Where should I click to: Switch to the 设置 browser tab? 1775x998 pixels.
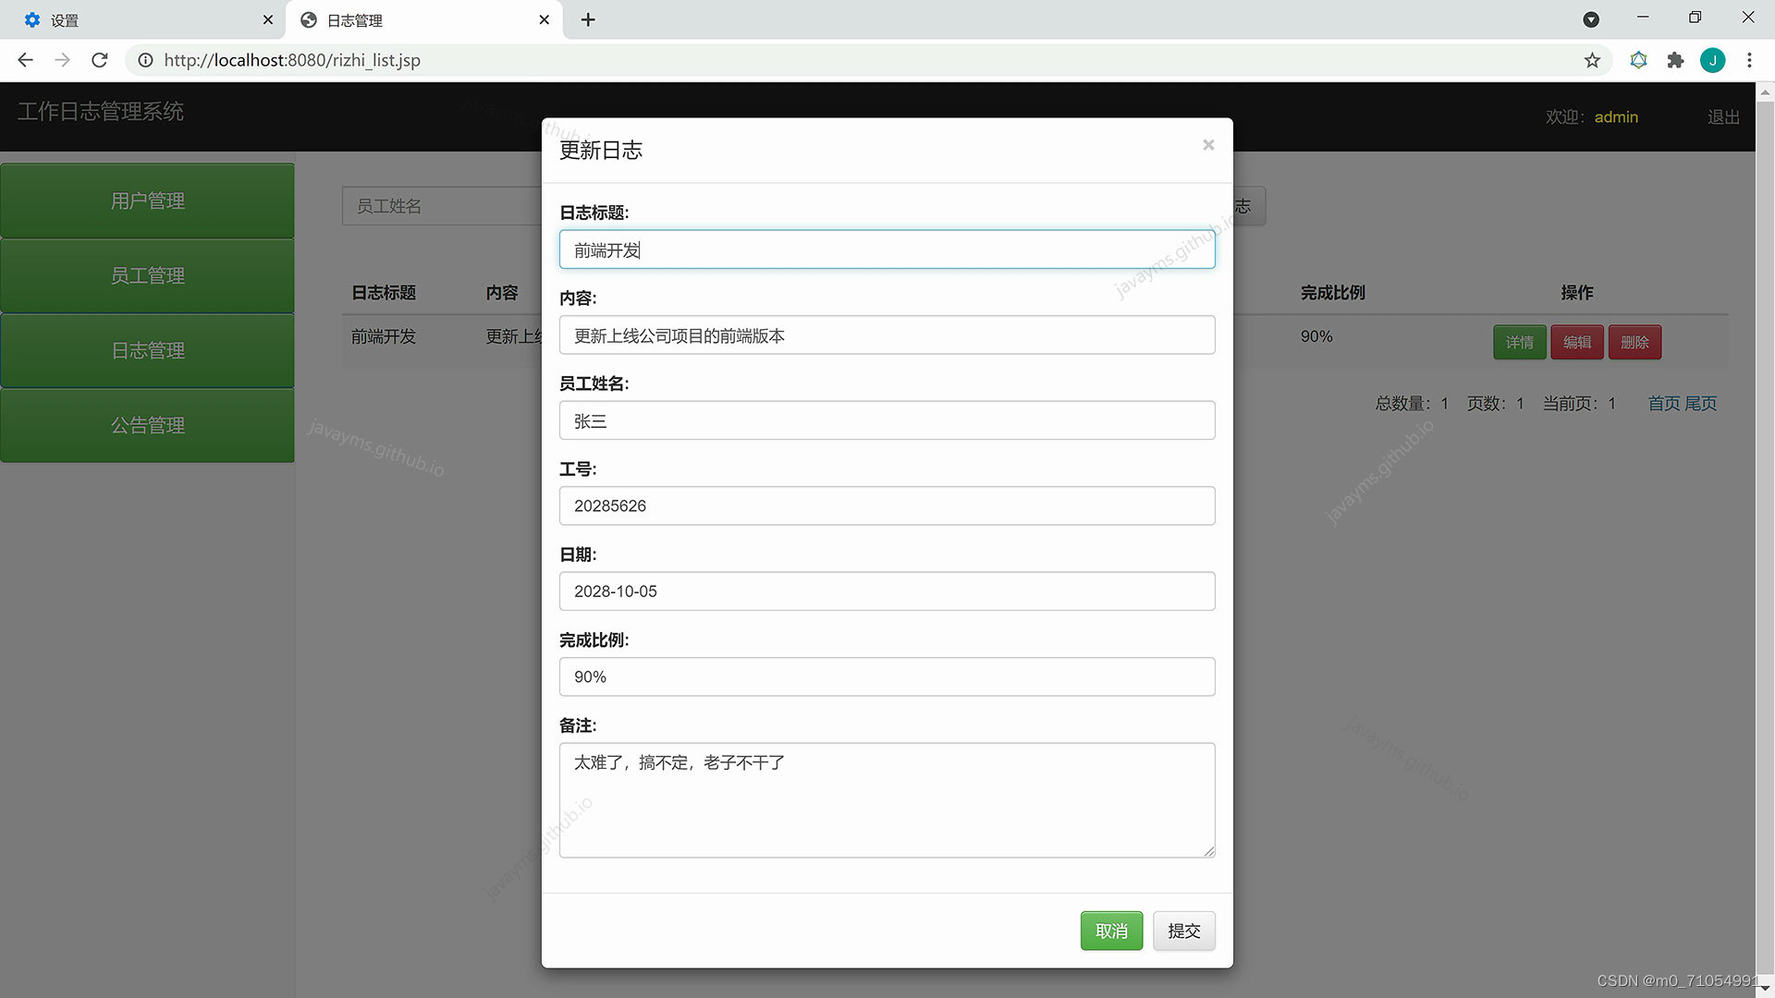coord(143,19)
